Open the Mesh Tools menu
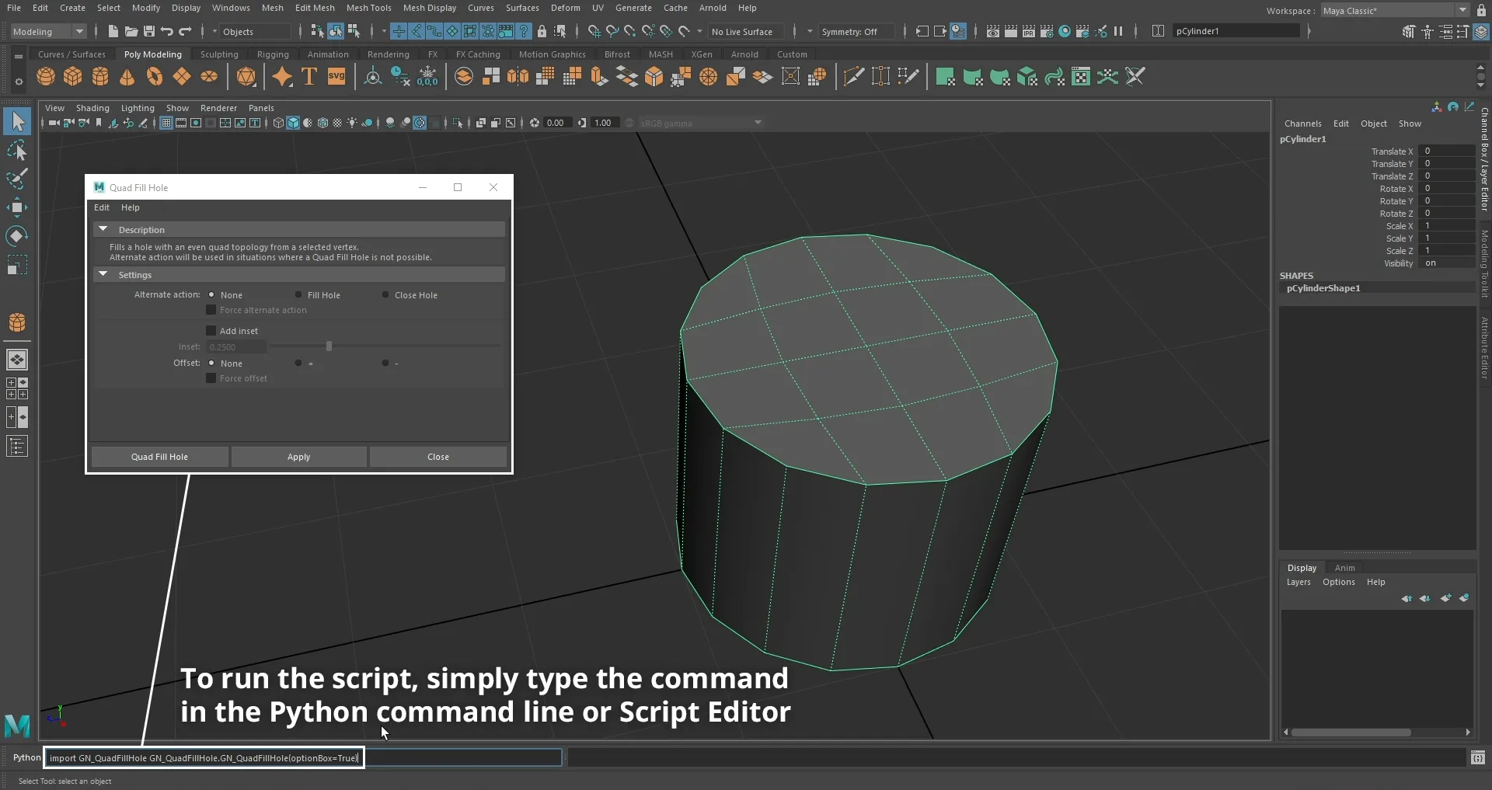The image size is (1492, 790). tap(368, 8)
